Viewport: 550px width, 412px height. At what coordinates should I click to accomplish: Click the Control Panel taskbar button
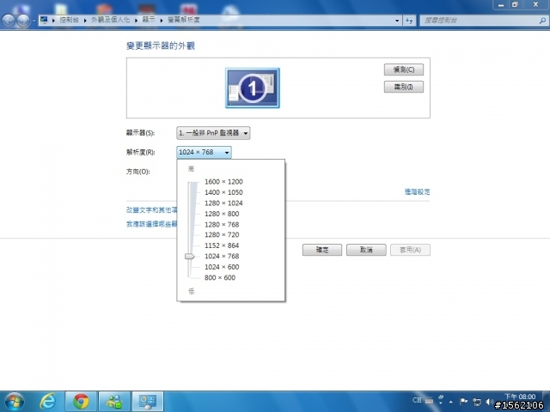pyautogui.click(x=147, y=402)
